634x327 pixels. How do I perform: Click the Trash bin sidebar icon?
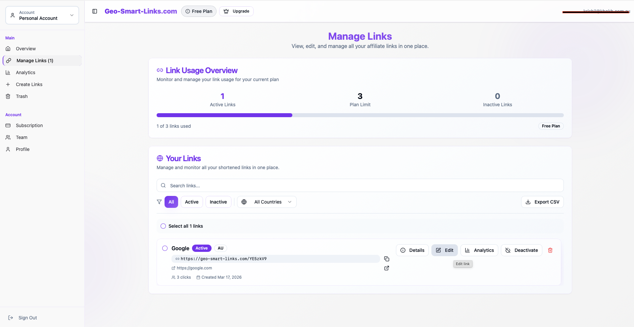[8, 96]
